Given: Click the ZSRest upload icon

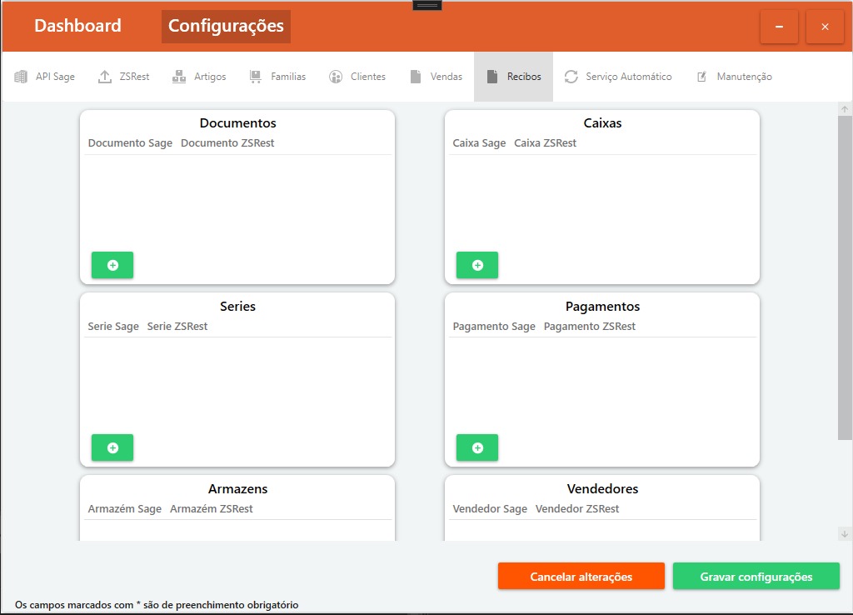Looking at the screenshot, I should click(104, 77).
